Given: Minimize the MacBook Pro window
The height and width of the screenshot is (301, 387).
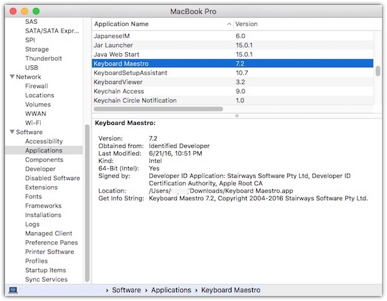Looking at the screenshot, I should tap(24, 11).
